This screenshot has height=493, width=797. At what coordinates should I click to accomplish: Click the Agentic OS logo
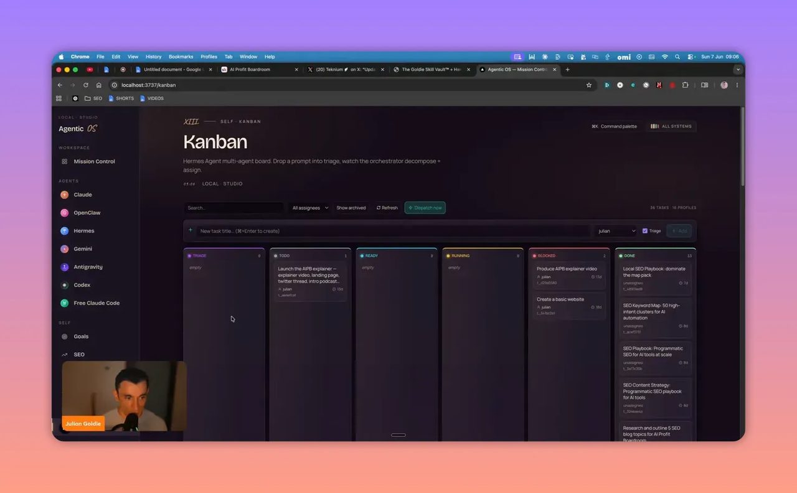(x=78, y=129)
